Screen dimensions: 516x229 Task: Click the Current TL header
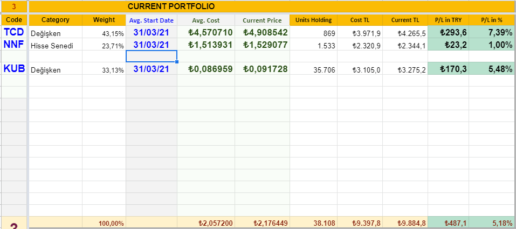[x=405, y=20]
